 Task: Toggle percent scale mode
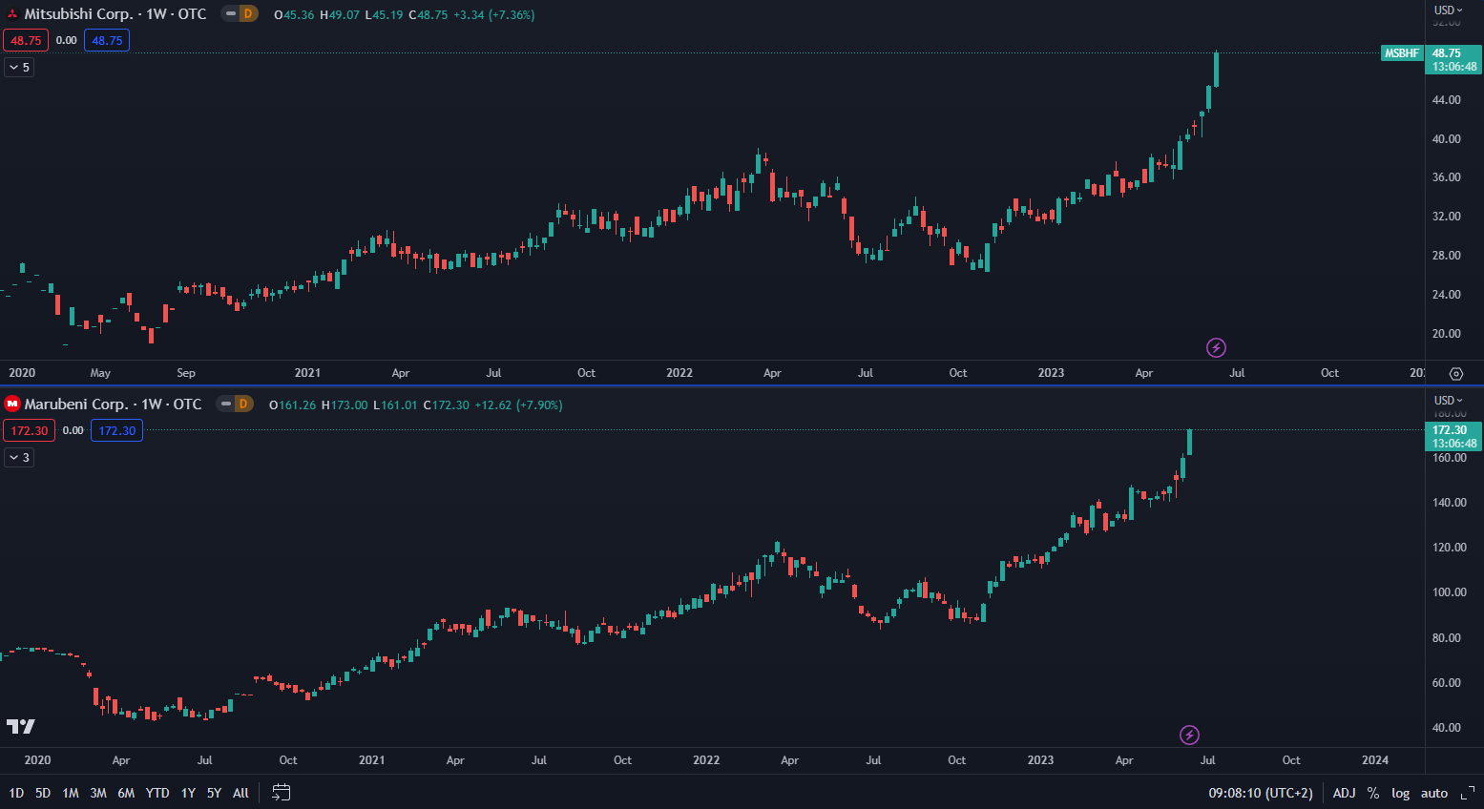click(x=1373, y=793)
